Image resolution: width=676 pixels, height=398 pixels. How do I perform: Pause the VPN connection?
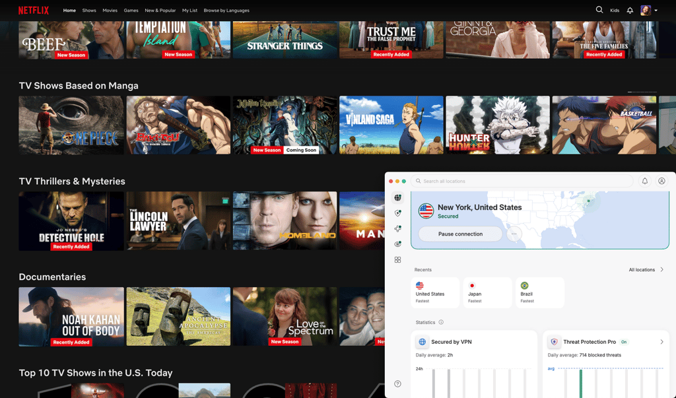[460, 234]
